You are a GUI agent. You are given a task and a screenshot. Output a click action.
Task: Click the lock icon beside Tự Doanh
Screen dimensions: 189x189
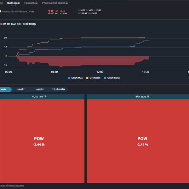[37, 3]
